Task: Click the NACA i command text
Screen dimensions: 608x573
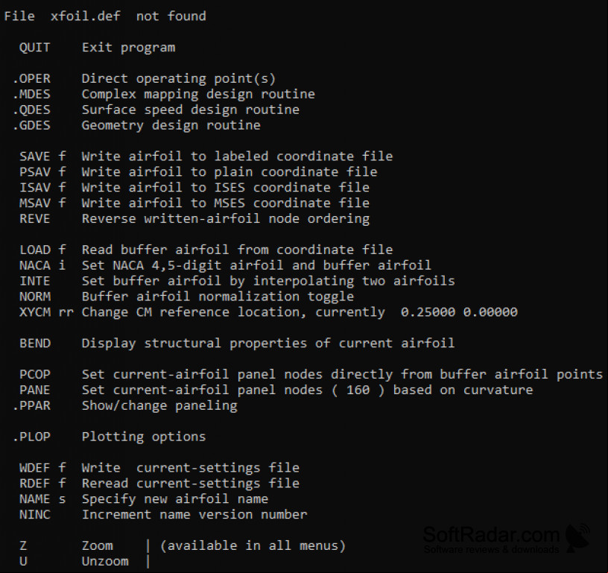Action: point(42,265)
